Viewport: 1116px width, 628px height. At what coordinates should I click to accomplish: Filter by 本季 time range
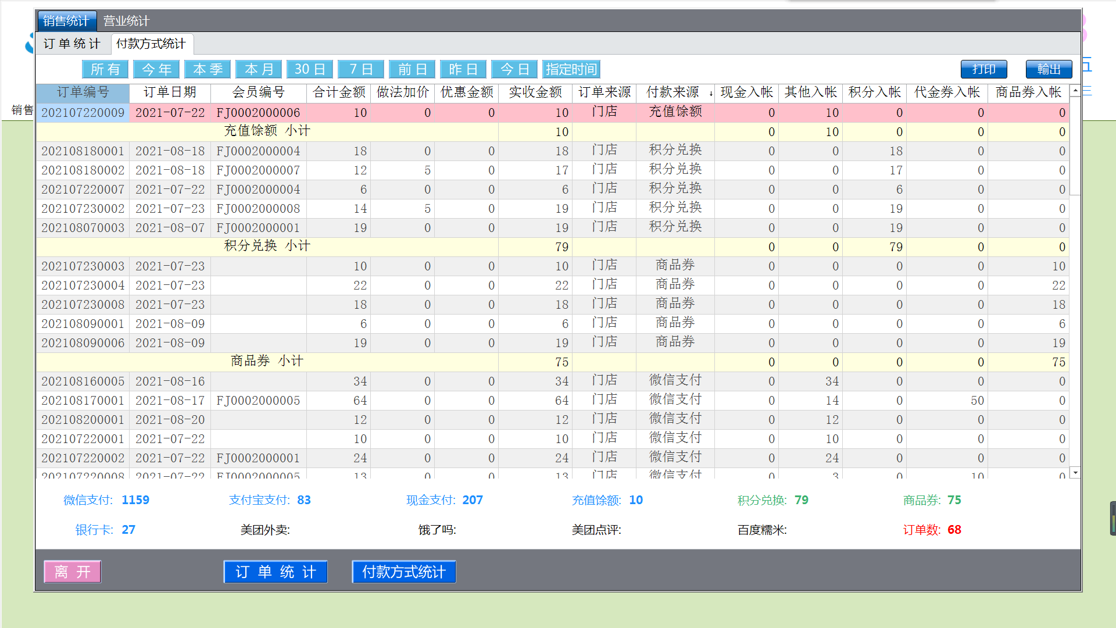208,69
